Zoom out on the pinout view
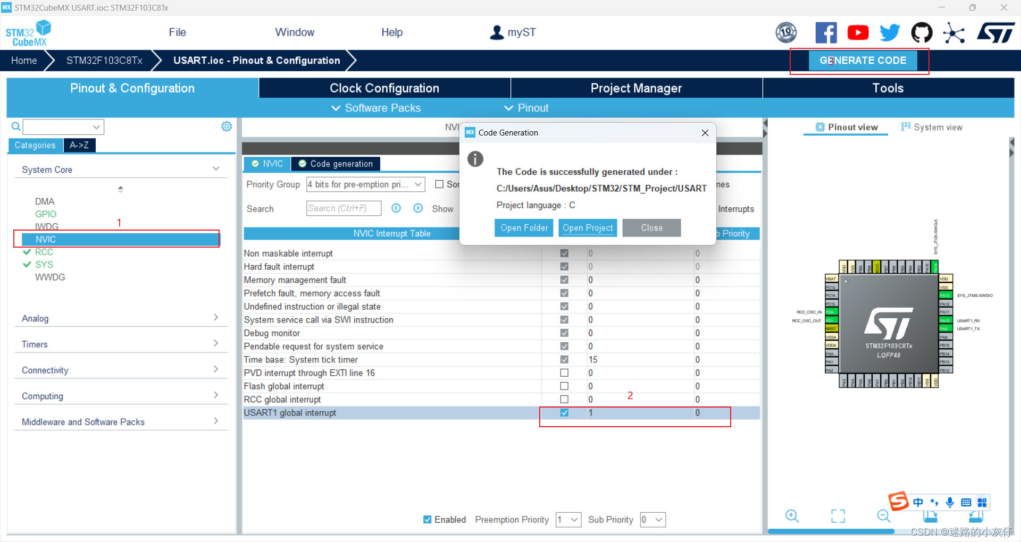This screenshot has height=542, width=1021. 884,516
